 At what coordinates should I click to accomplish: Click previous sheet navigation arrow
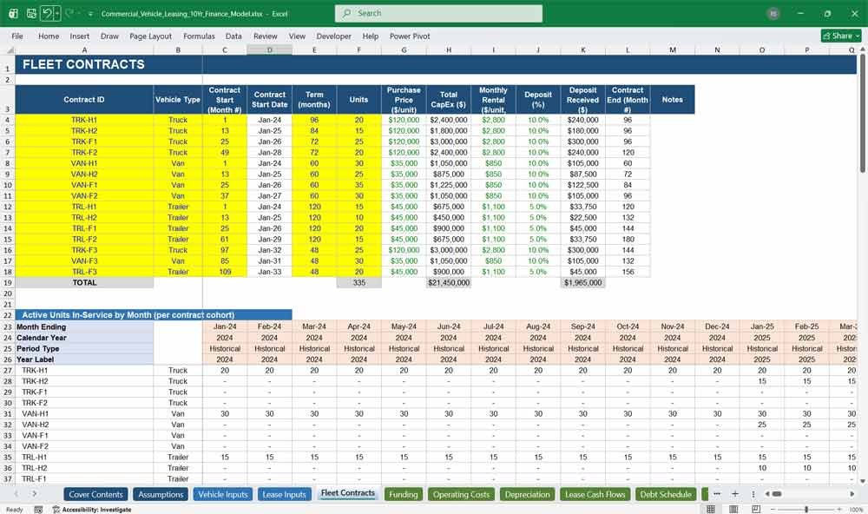click(x=16, y=493)
